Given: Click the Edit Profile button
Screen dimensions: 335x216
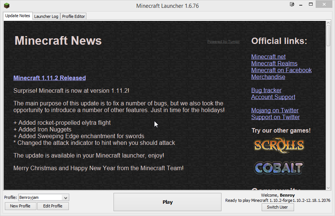Looking at the screenshot, I should pos(53,206).
